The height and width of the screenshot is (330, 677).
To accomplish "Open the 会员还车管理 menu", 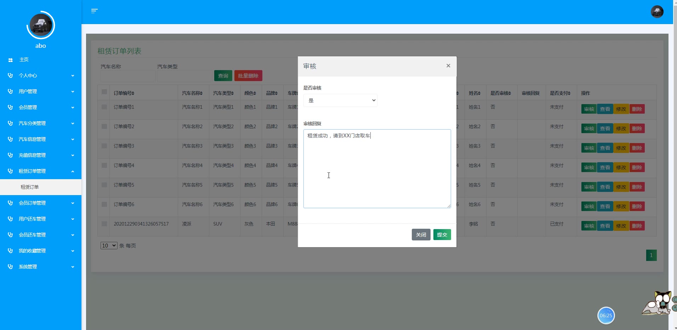I will click(x=41, y=235).
